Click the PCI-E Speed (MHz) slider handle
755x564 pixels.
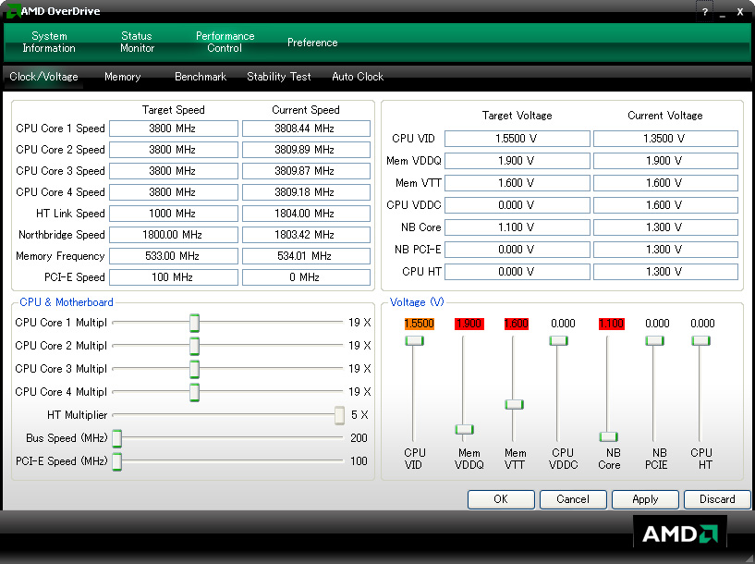click(117, 461)
